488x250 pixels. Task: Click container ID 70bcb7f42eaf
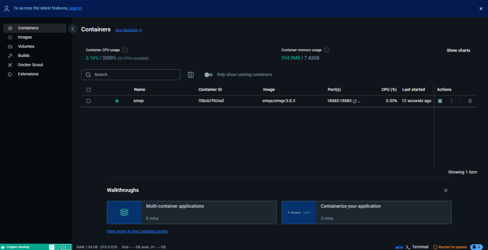click(210, 101)
